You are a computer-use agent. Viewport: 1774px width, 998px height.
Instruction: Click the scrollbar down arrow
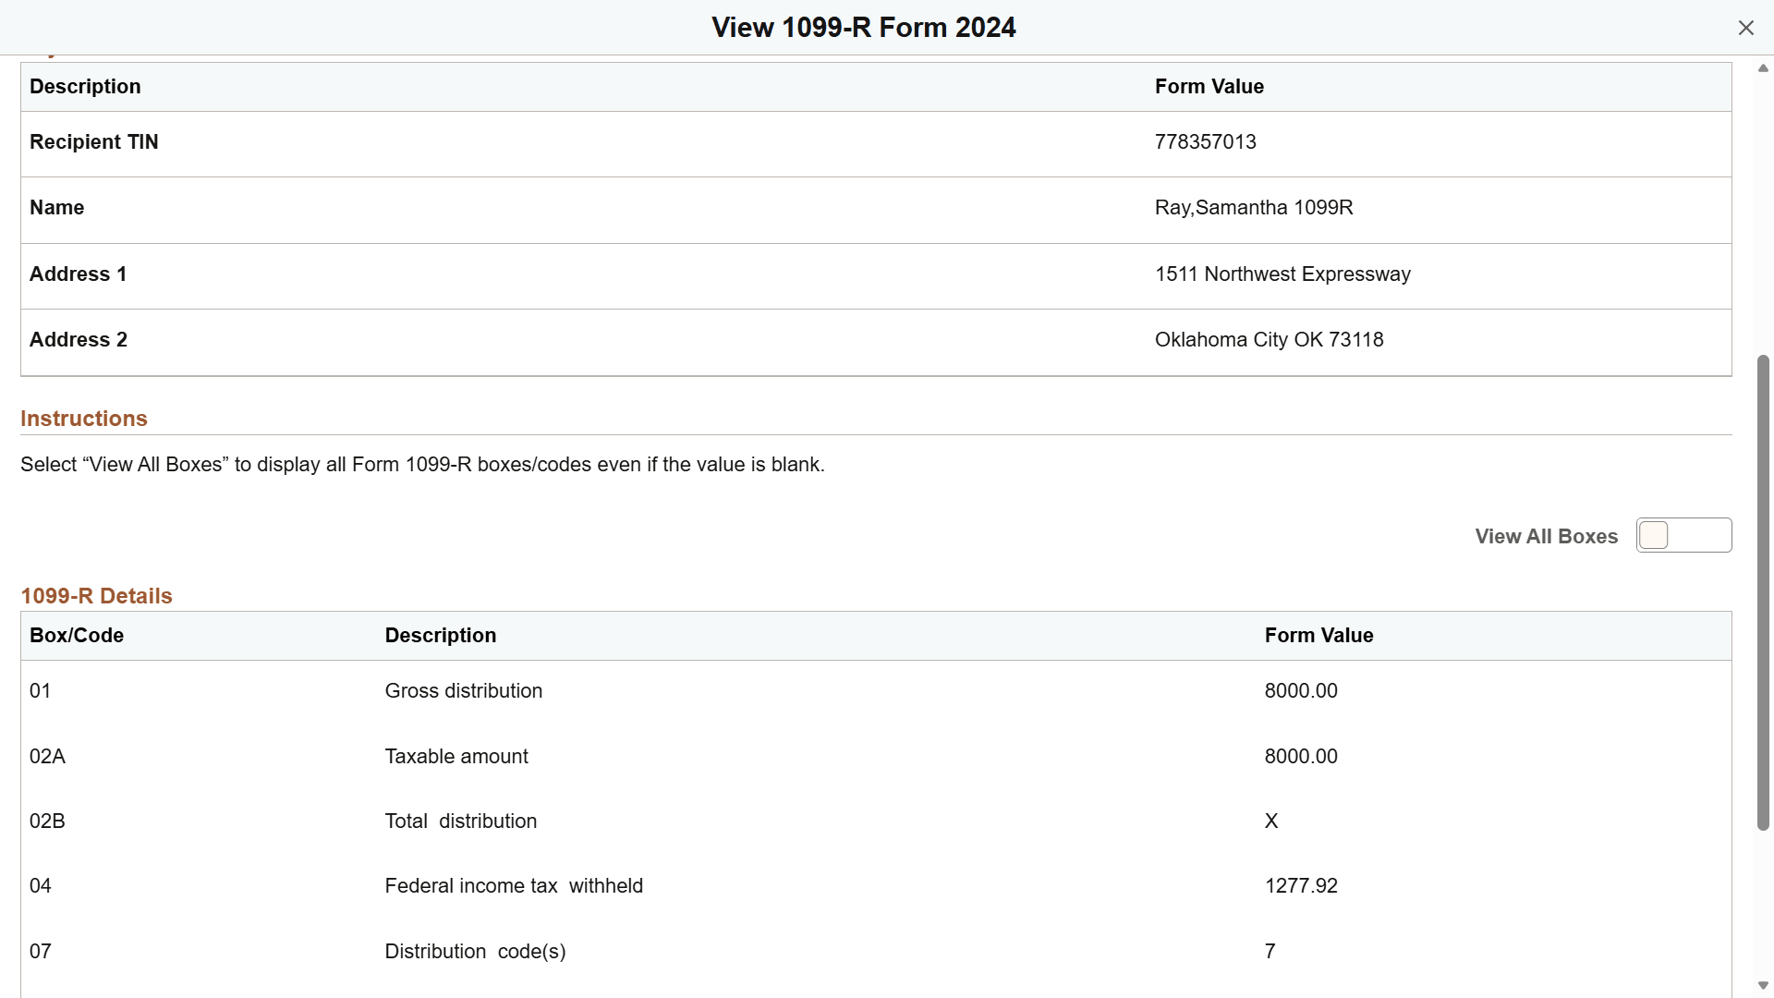pos(1763,985)
